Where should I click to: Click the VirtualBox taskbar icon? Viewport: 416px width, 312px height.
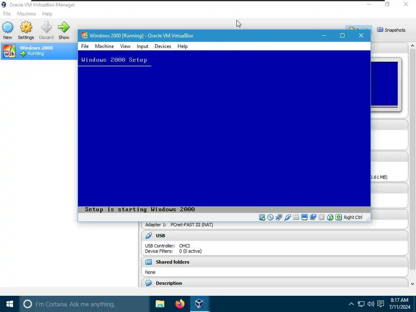pyautogui.click(x=199, y=304)
